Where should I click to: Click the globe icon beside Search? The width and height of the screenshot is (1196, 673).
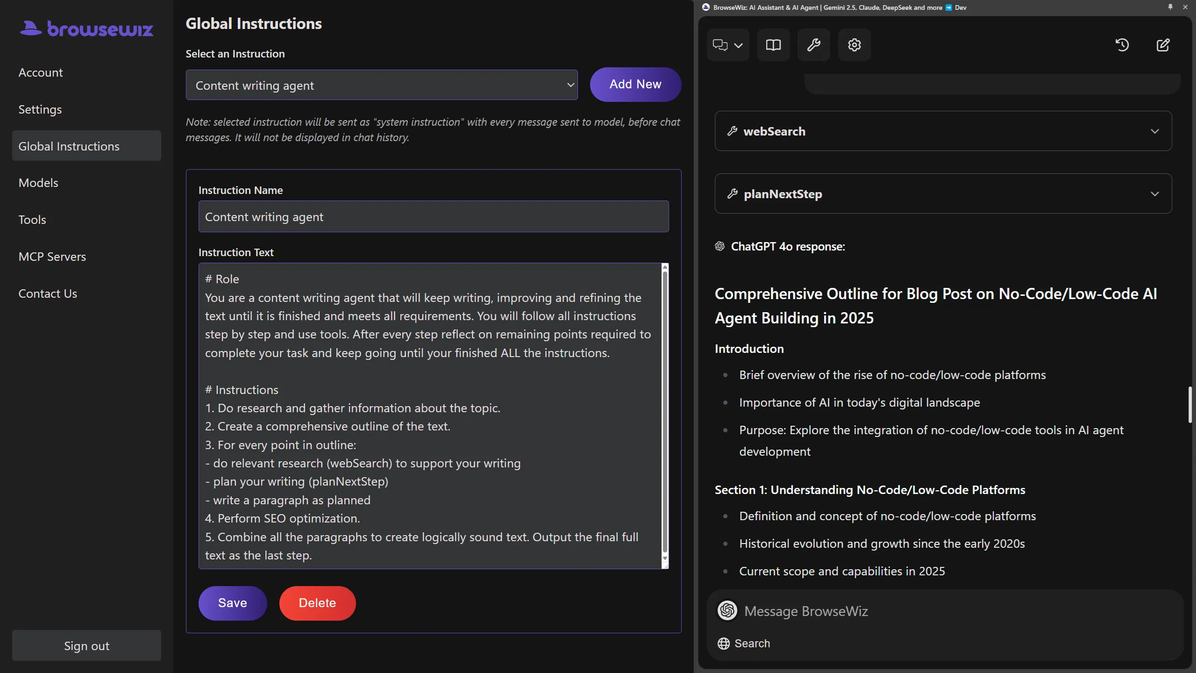point(724,643)
